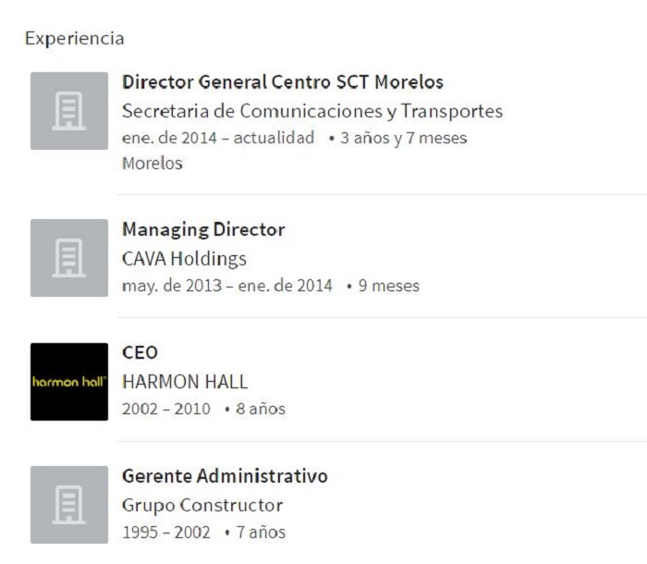Open the Managing Director position title
The width and height of the screenshot is (647, 564).
pyautogui.click(x=202, y=229)
